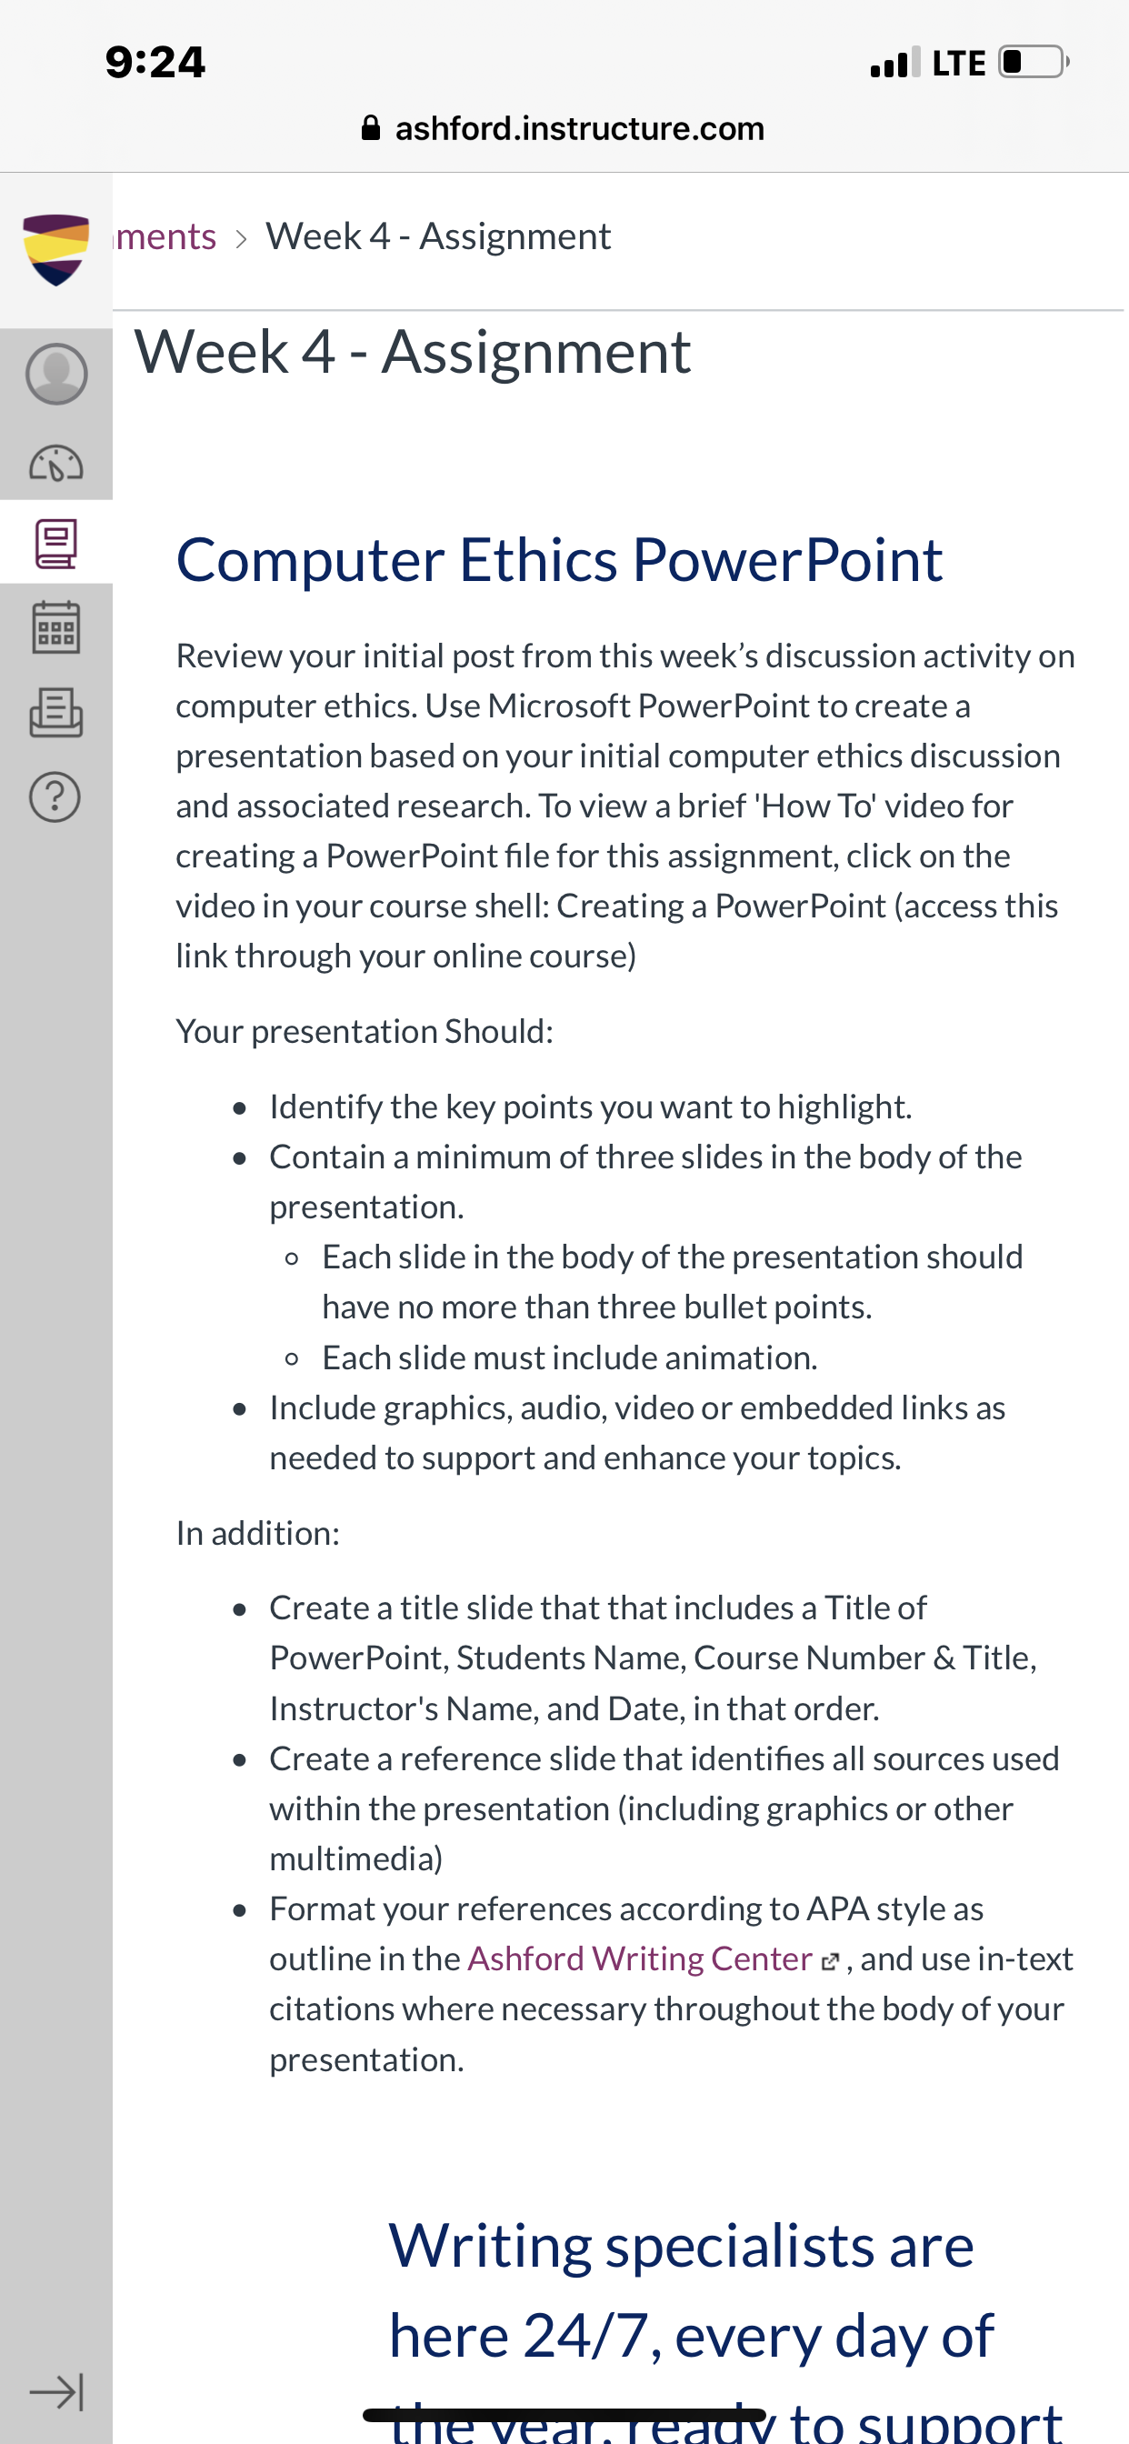Screen dimensions: 1129x2444
Task: Tap the 9:24 status bar clock
Action: [155, 63]
